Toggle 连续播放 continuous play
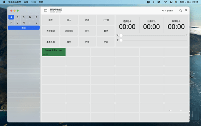The width and height of the screenshot is (201, 126). tap(51, 31)
